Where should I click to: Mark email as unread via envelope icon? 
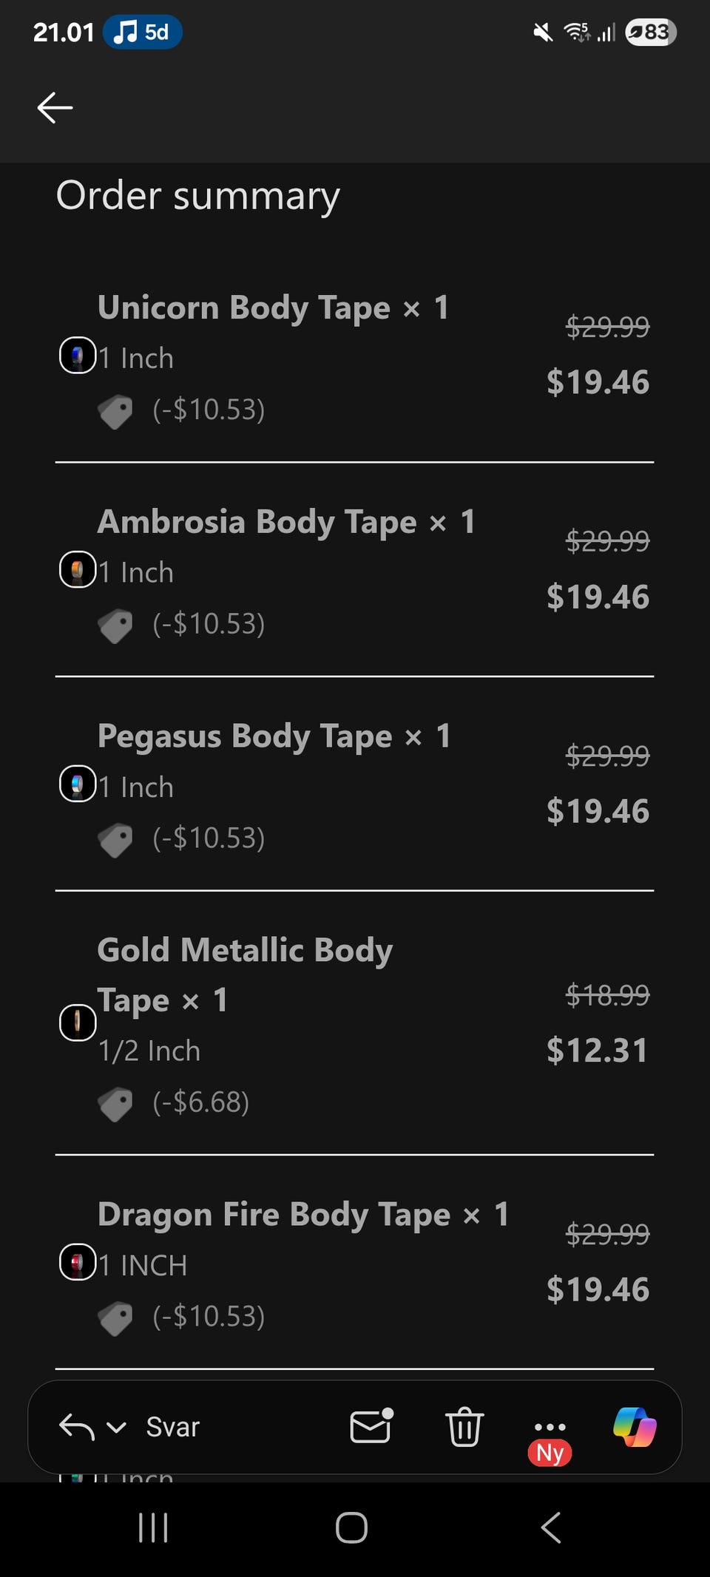pos(371,1426)
